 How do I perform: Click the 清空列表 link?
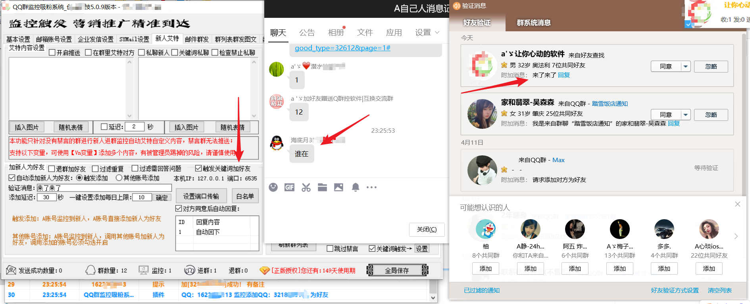point(720,291)
